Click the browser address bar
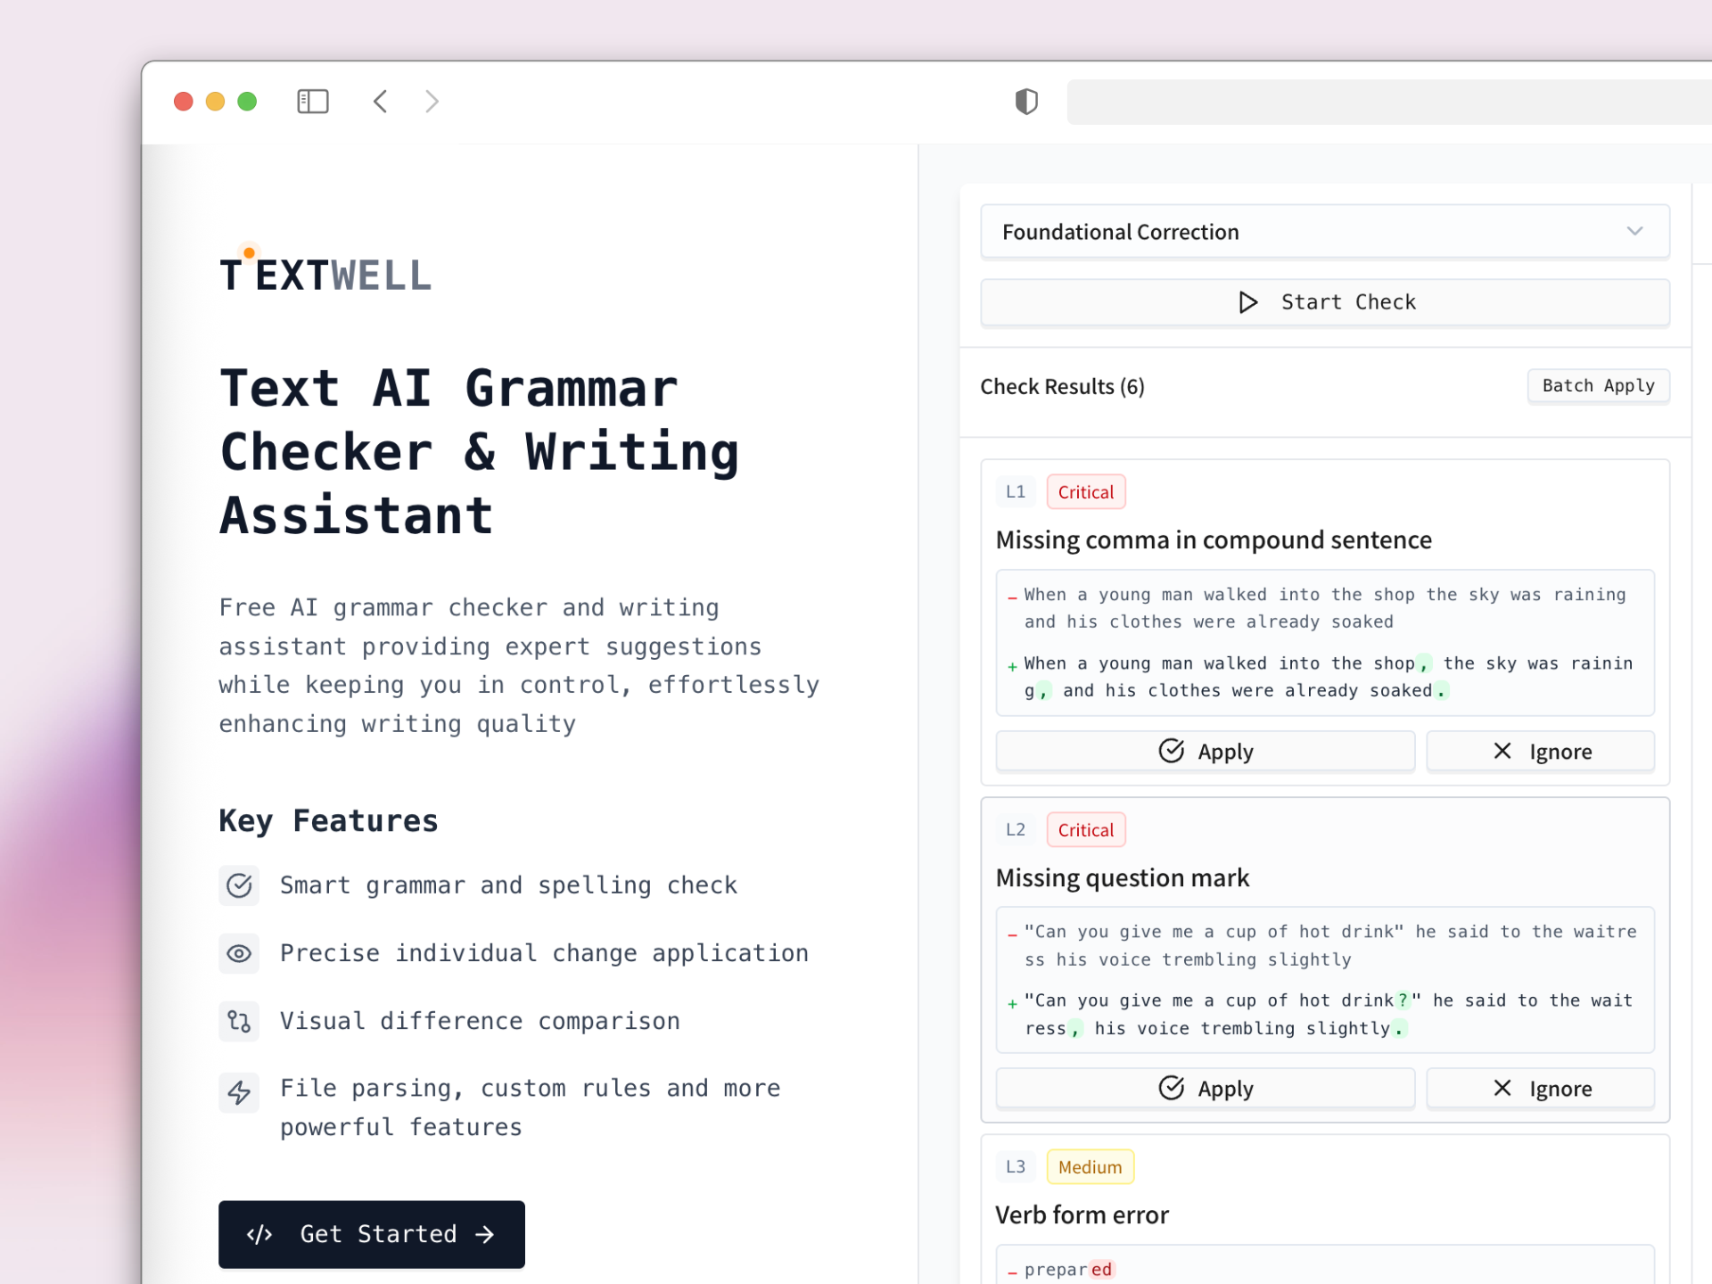The width and height of the screenshot is (1712, 1284). click(x=1389, y=102)
